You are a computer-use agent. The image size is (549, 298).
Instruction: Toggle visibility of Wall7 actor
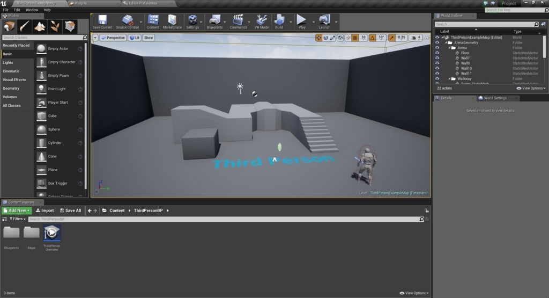[437, 58]
